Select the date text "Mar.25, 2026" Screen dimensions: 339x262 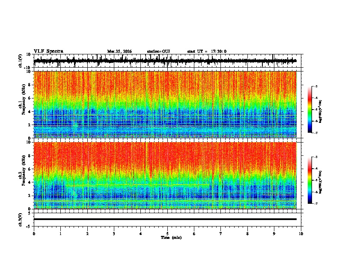click(x=119, y=51)
